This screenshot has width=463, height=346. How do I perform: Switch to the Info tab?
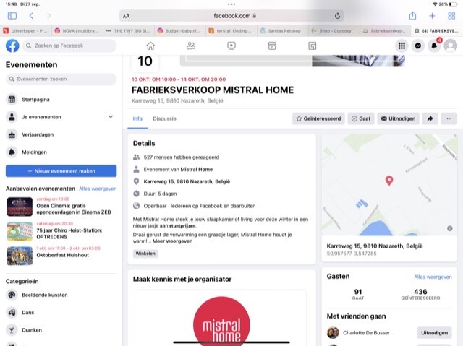point(137,118)
